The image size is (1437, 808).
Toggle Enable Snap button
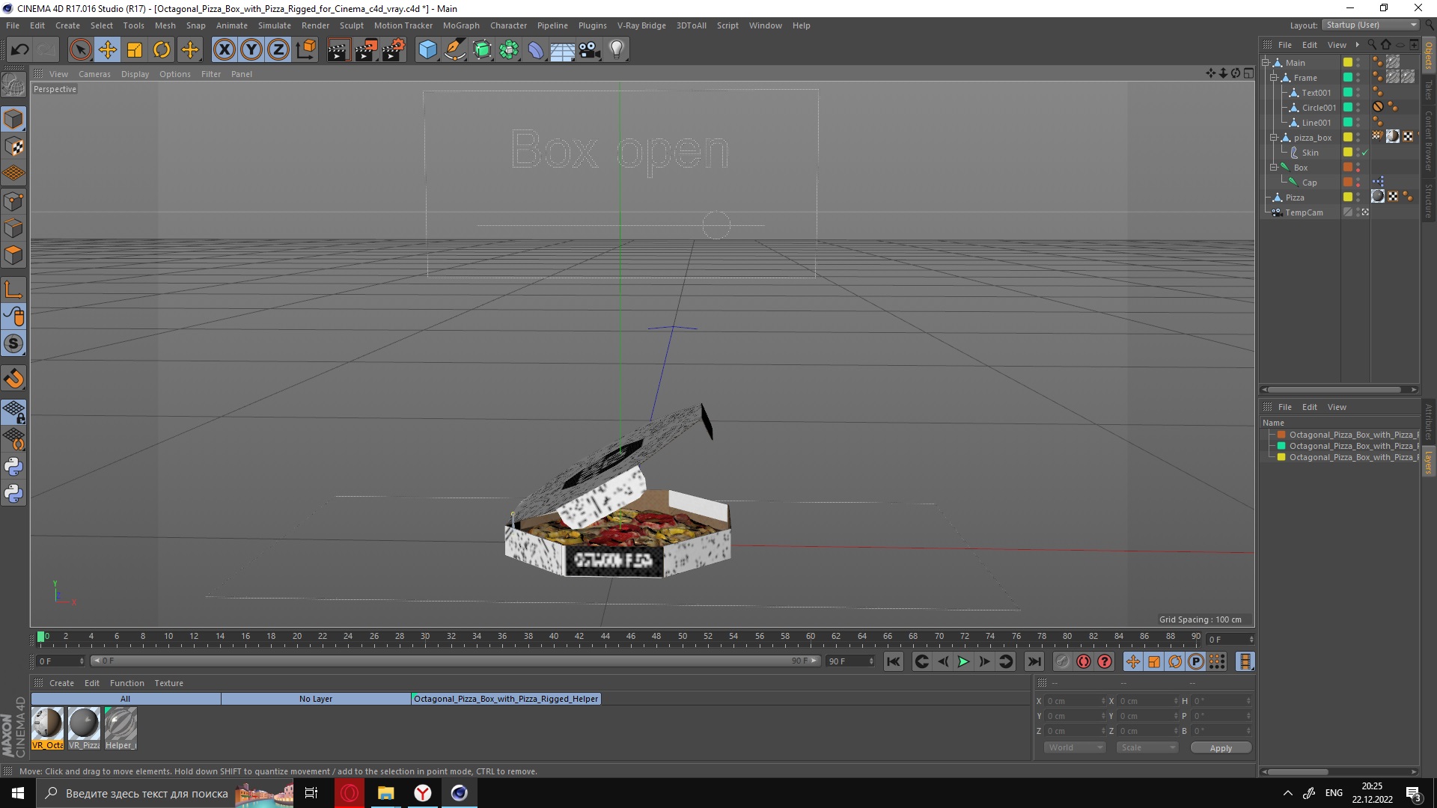[x=13, y=379]
